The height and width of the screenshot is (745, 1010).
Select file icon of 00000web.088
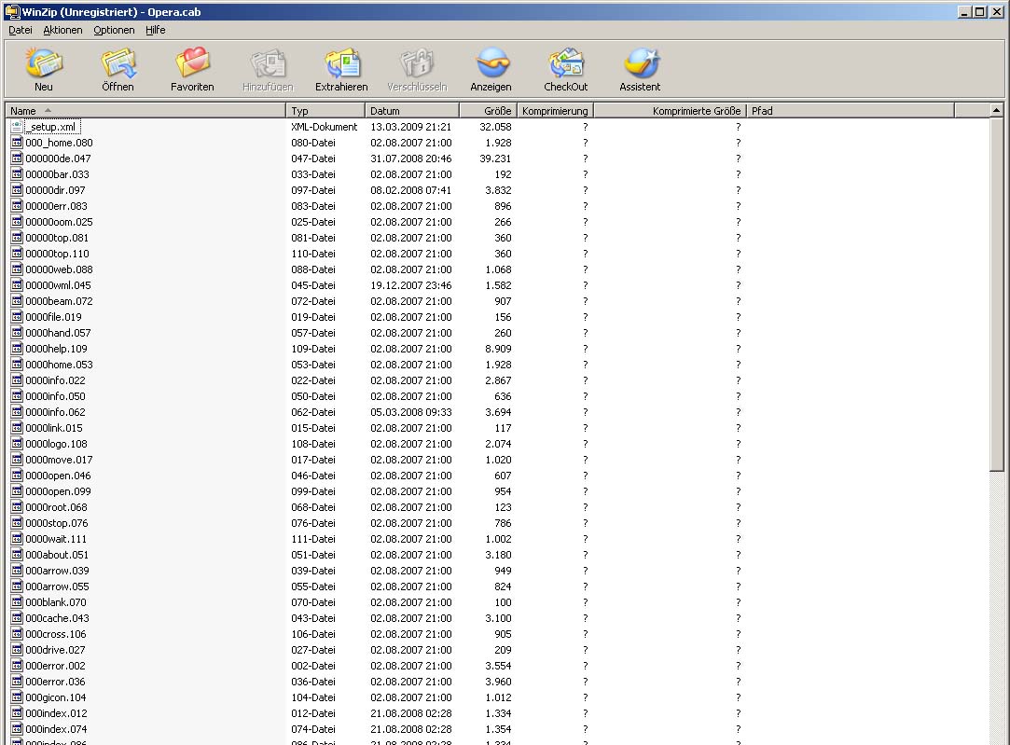pyautogui.click(x=17, y=269)
